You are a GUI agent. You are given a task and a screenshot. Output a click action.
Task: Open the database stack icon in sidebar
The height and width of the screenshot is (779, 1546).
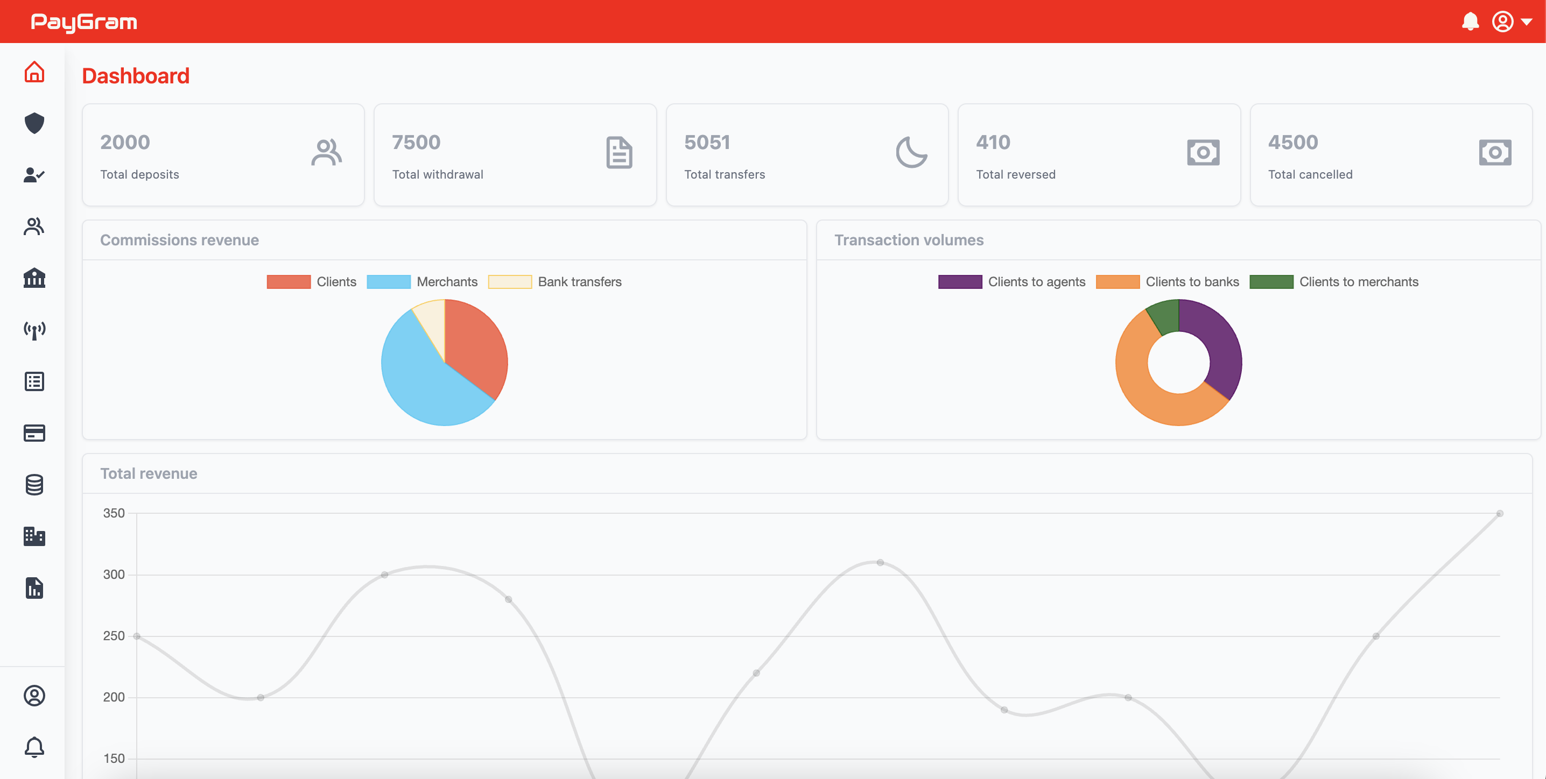34,485
